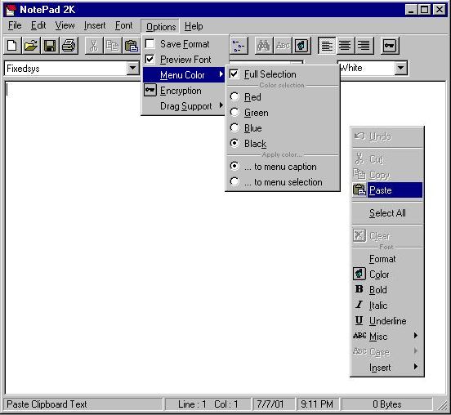Click the font color toolbar icon

click(x=301, y=46)
